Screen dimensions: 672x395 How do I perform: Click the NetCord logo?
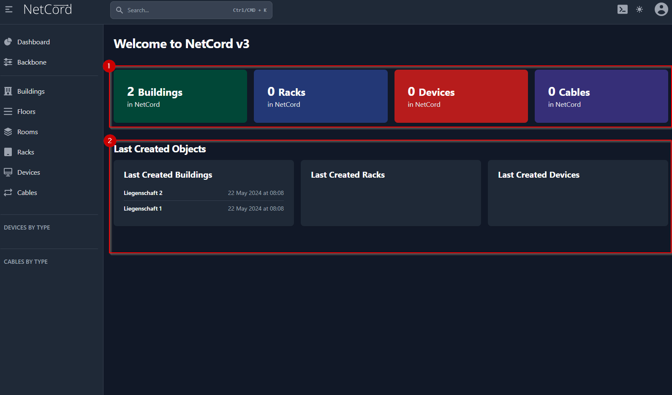coord(48,9)
